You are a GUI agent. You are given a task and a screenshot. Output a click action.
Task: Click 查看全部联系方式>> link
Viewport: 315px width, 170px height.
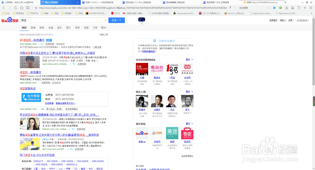point(66,103)
